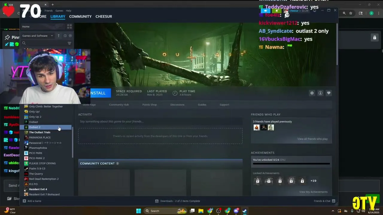Open the Steam notifications bell
The image size is (383, 215).
tap(276, 11)
